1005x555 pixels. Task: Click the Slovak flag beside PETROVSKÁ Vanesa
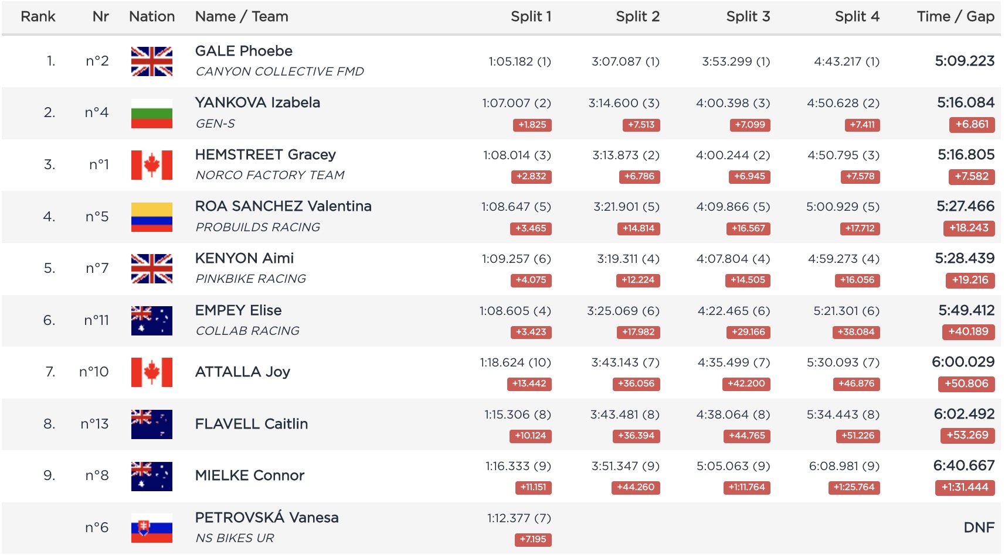point(151,527)
